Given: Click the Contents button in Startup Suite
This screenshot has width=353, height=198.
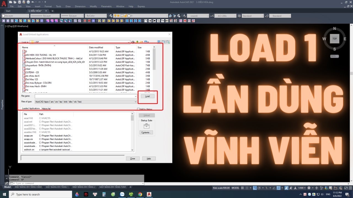Looking at the screenshot, I should coord(146,133).
